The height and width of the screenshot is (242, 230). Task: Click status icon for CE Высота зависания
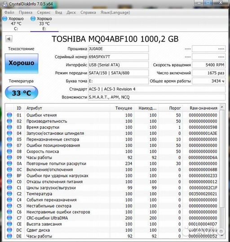[x=9, y=224]
